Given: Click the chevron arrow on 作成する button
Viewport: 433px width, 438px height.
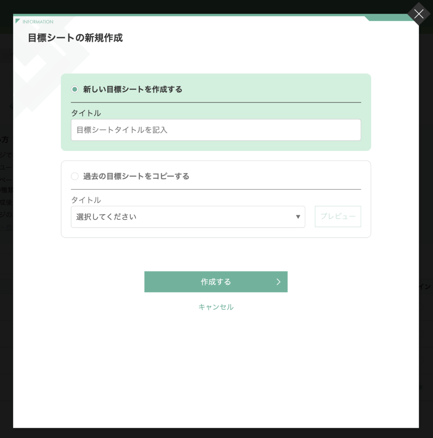Looking at the screenshot, I should point(278,282).
